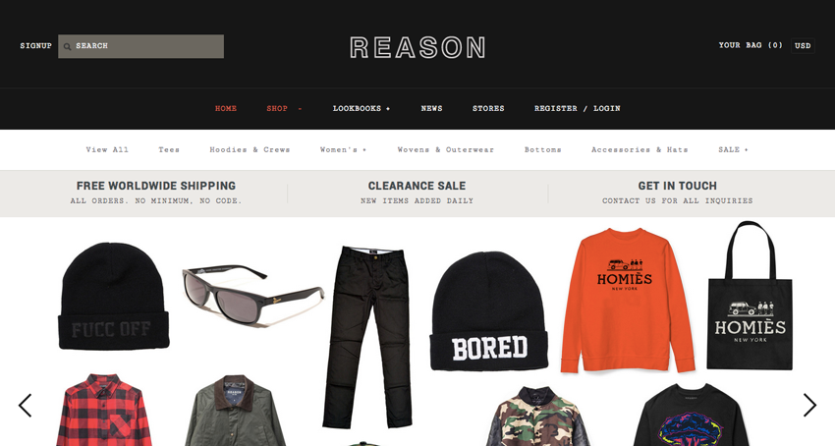Click the Register / Login link
This screenshot has width=835, height=446.
coord(578,108)
